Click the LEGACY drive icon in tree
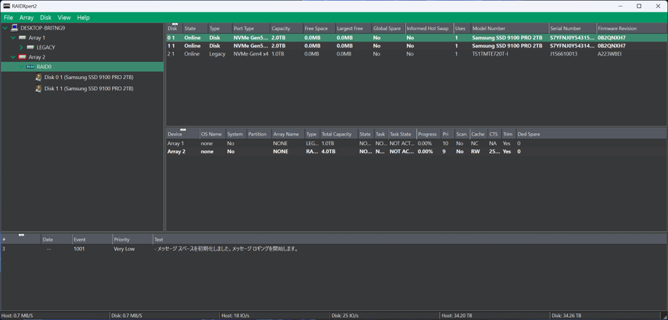Image resolution: width=668 pixels, height=320 pixels. click(x=30, y=47)
